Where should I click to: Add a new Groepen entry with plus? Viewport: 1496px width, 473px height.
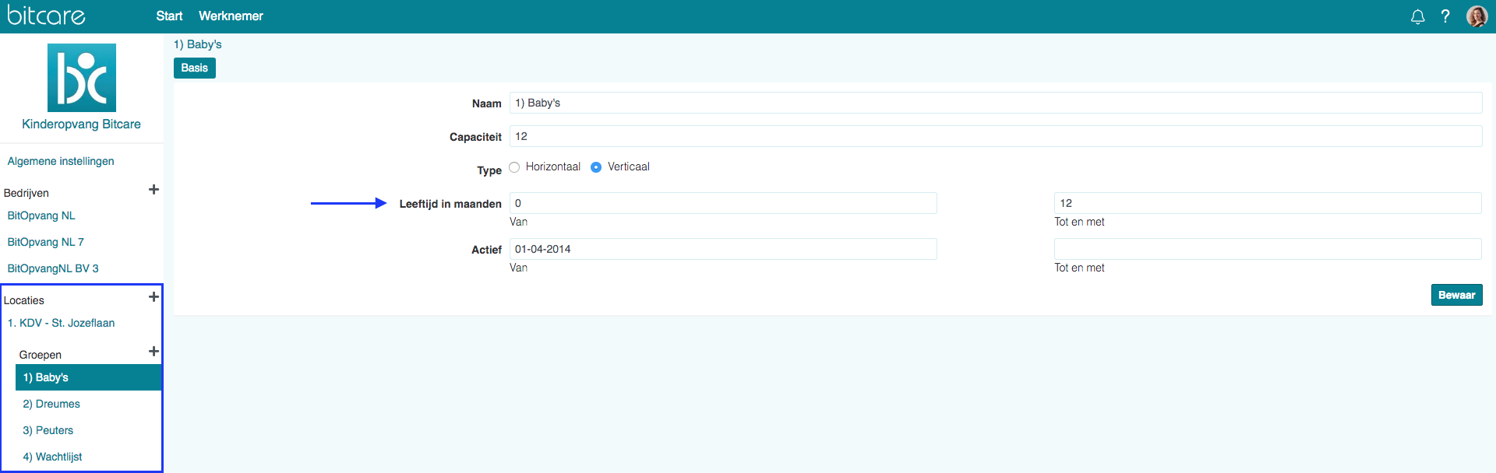153,352
